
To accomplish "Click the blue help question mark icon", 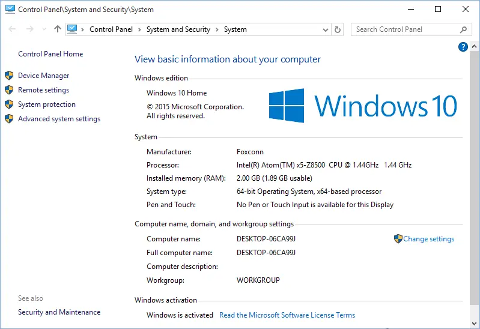I will click(463, 47).
